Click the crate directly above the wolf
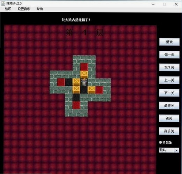This screenshot has width=182, height=174. (x=84, y=75)
